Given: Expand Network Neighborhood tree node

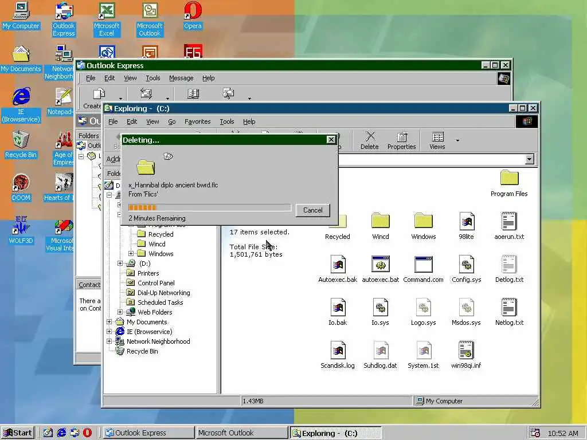Looking at the screenshot, I should coord(109,341).
